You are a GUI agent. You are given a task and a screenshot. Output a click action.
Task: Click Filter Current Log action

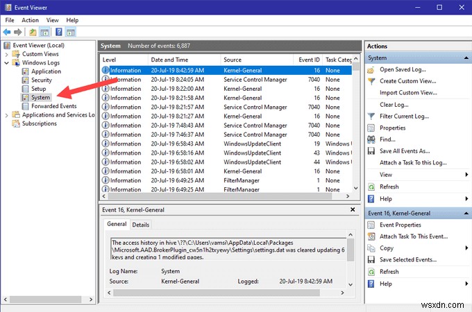(x=404, y=116)
